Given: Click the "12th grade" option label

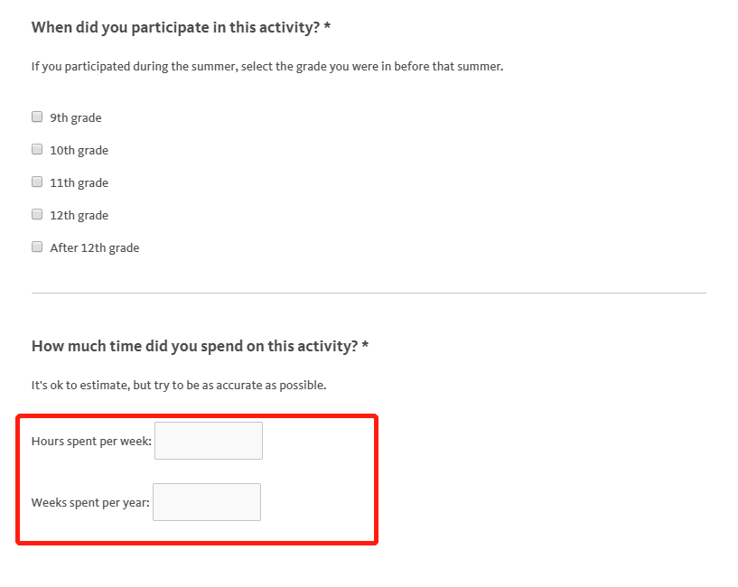Looking at the screenshot, I should [79, 215].
